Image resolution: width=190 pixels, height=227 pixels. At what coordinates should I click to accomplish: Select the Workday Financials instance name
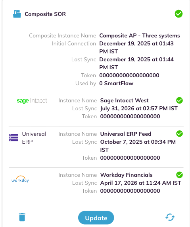click(126, 175)
